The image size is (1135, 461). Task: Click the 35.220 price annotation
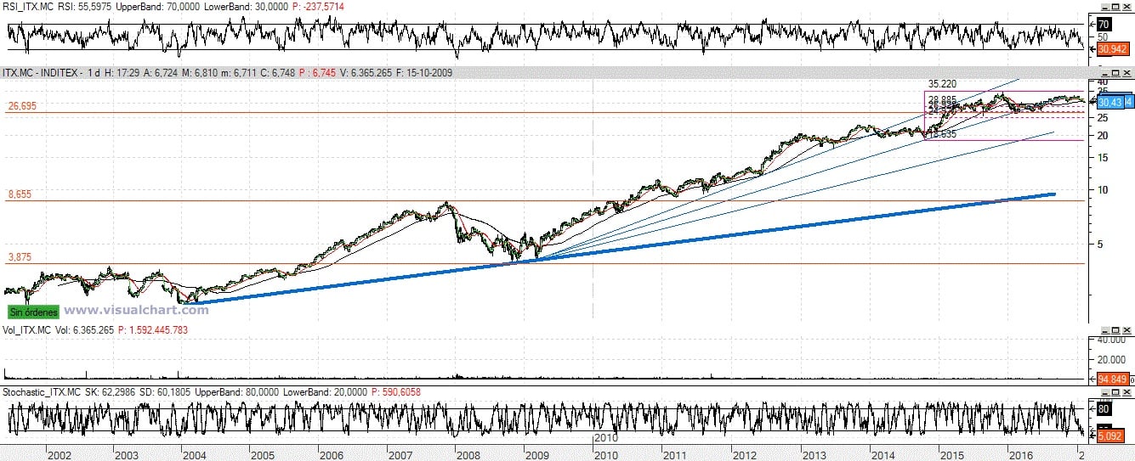coord(943,84)
